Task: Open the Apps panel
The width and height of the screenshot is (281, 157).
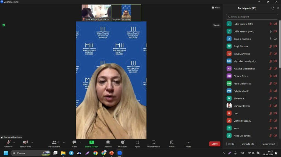Action: (137, 142)
